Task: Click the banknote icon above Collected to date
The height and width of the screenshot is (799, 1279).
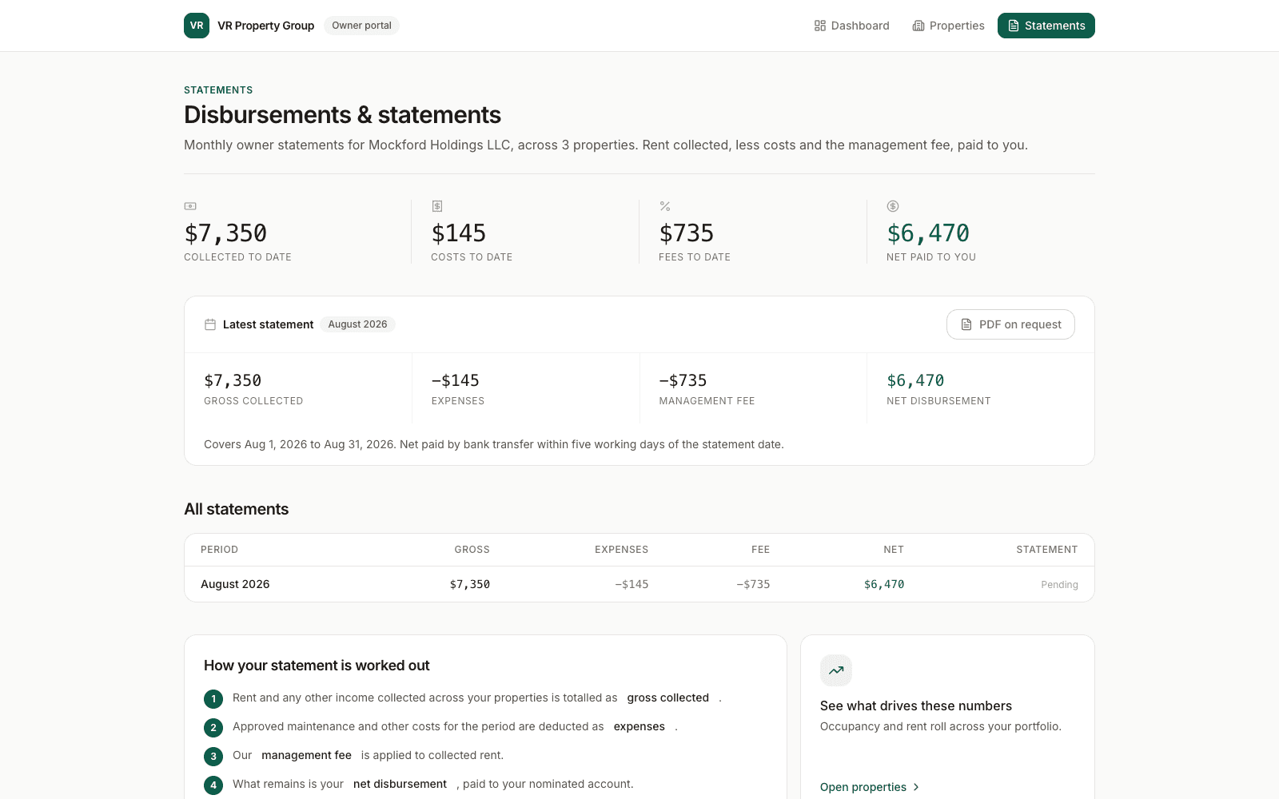Action: click(x=190, y=206)
